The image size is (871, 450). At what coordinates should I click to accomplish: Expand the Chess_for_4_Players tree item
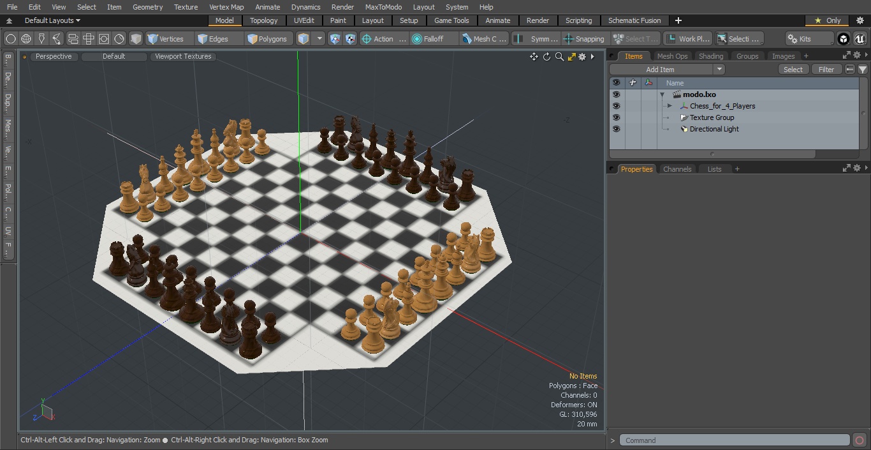[x=670, y=106]
